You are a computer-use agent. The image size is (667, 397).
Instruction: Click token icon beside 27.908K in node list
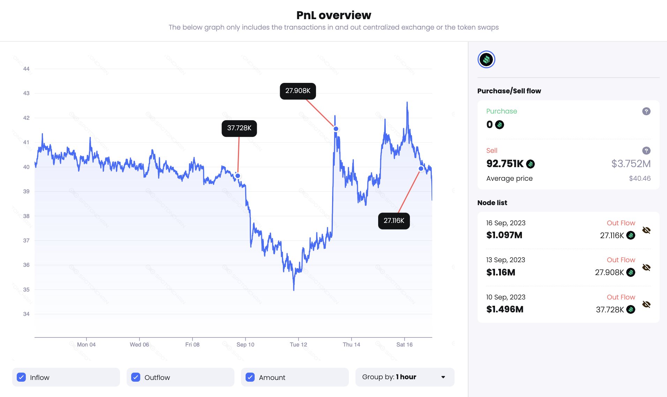pyautogui.click(x=631, y=272)
